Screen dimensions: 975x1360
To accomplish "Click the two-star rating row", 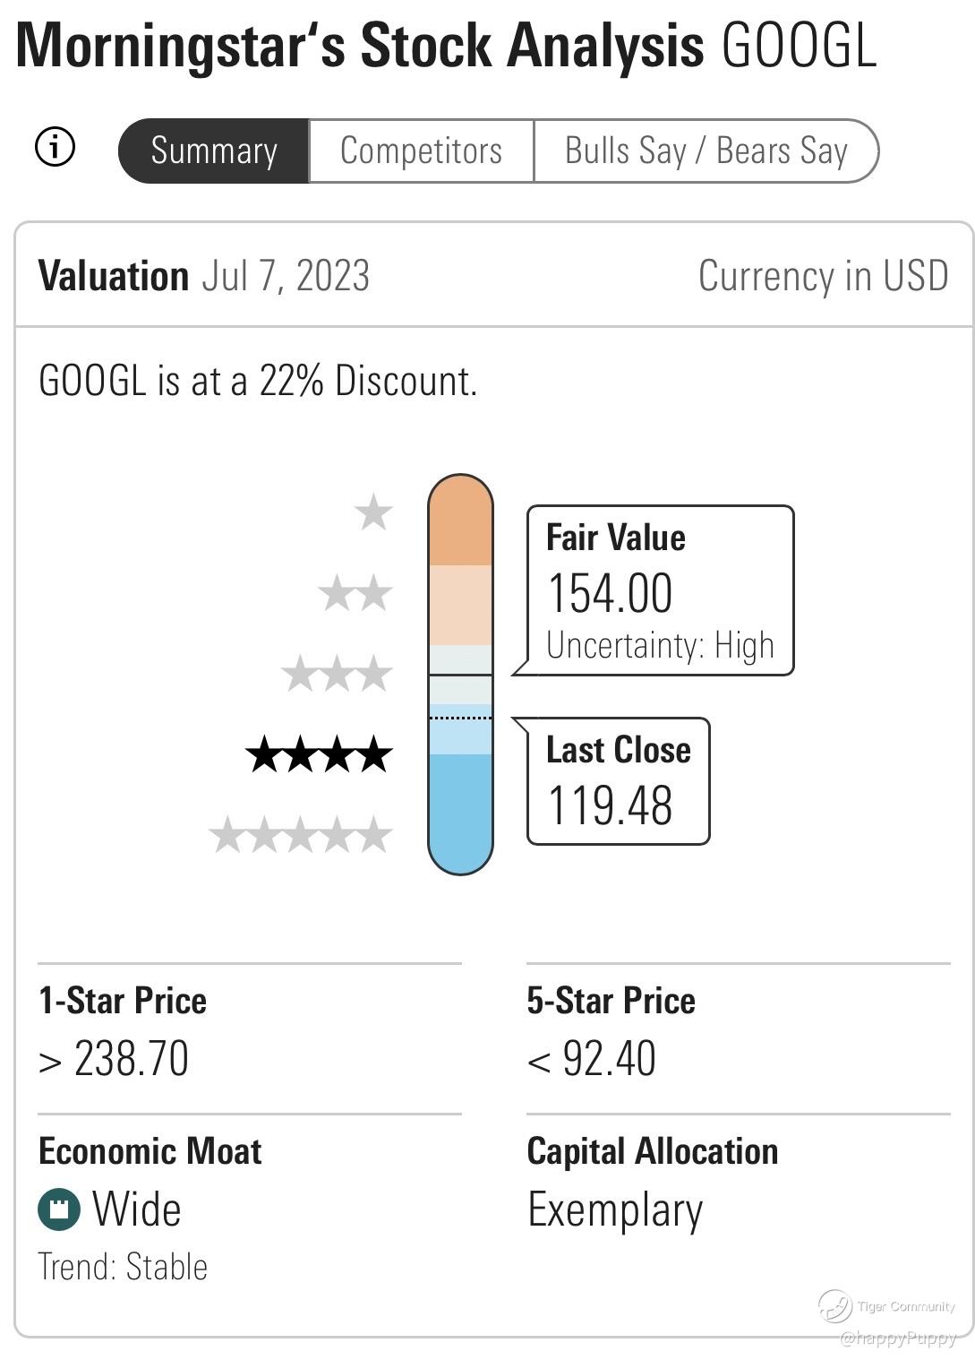I will (355, 593).
